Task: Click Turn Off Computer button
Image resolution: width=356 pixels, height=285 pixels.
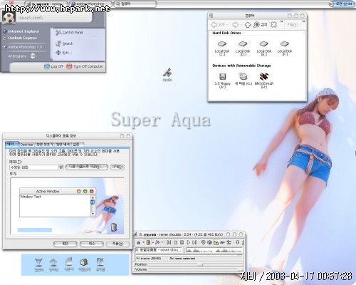Action: (85, 66)
